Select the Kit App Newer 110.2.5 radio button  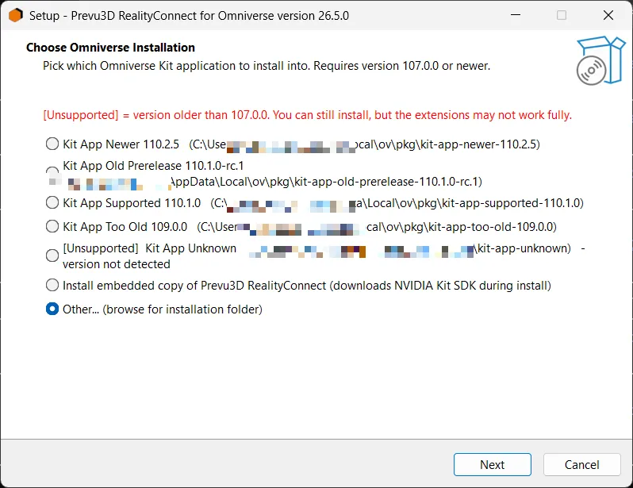coord(52,144)
